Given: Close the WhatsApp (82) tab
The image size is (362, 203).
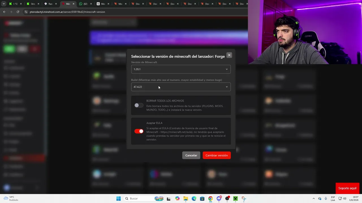Looking at the screenshot, I should (x=91, y=4).
